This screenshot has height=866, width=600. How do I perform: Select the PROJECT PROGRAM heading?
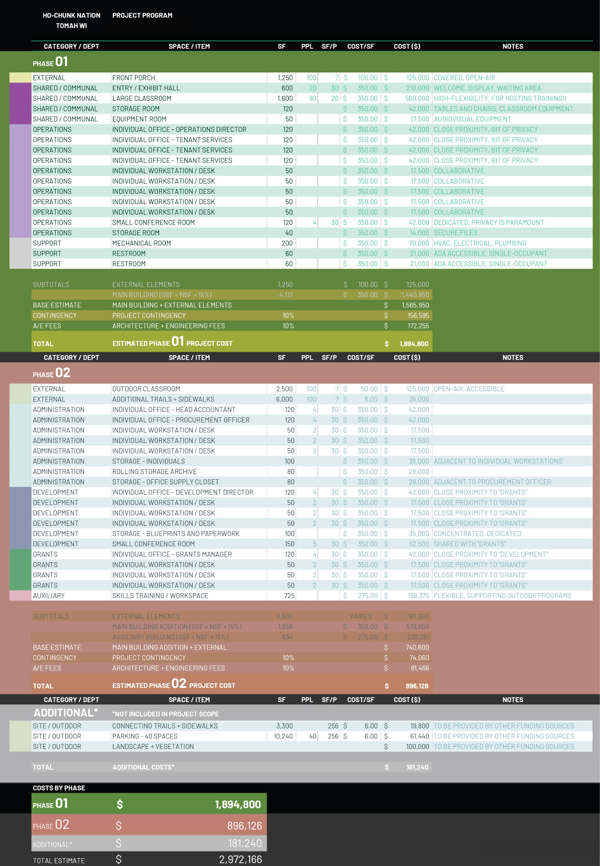(142, 16)
